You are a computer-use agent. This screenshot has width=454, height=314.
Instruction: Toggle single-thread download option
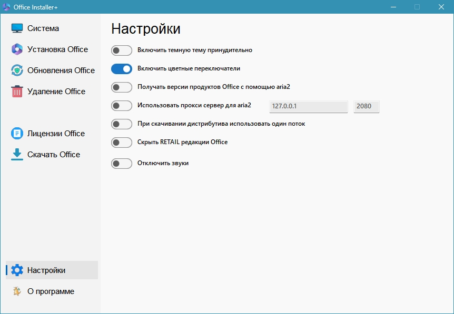[122, 124]
